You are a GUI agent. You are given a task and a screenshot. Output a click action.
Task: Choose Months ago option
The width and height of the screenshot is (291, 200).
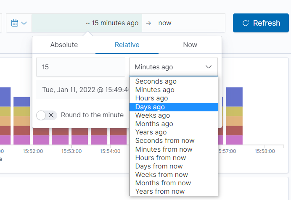(x=154, y=124)
